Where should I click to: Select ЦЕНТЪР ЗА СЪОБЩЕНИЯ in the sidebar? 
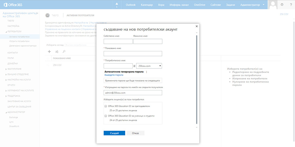pos(19,107)
